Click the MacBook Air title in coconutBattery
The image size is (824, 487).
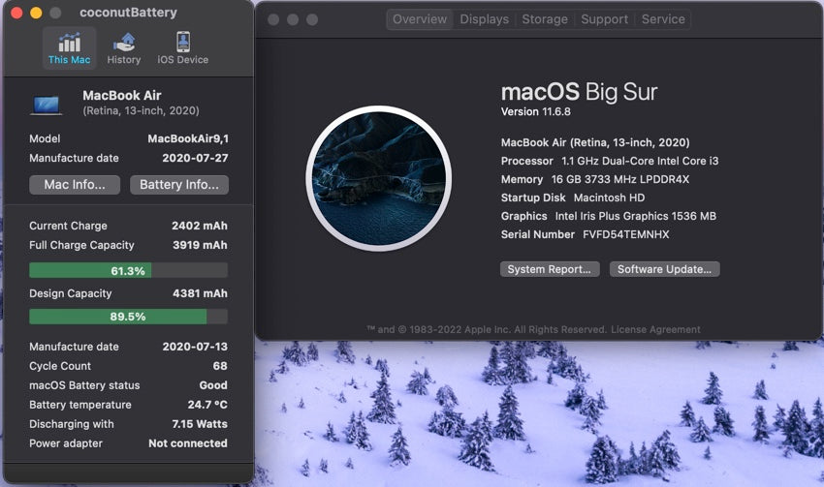coord(122,96)
